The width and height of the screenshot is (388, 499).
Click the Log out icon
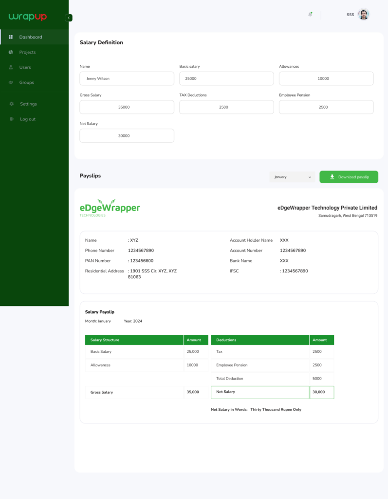coord(11,119)
